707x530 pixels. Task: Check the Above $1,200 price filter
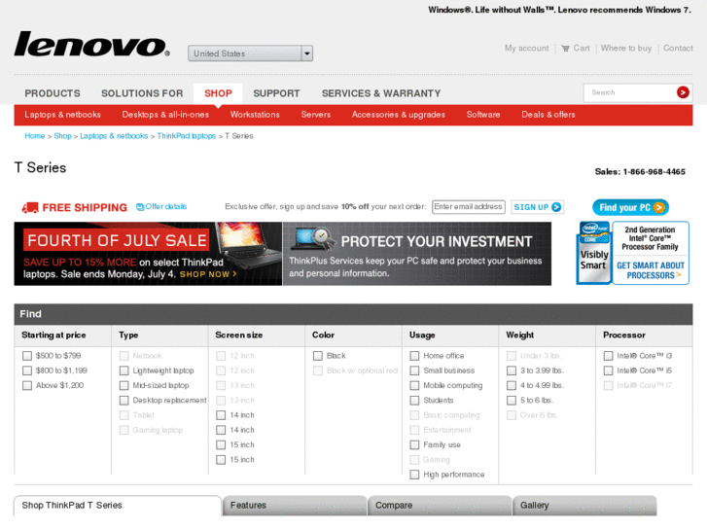(27, 386)
